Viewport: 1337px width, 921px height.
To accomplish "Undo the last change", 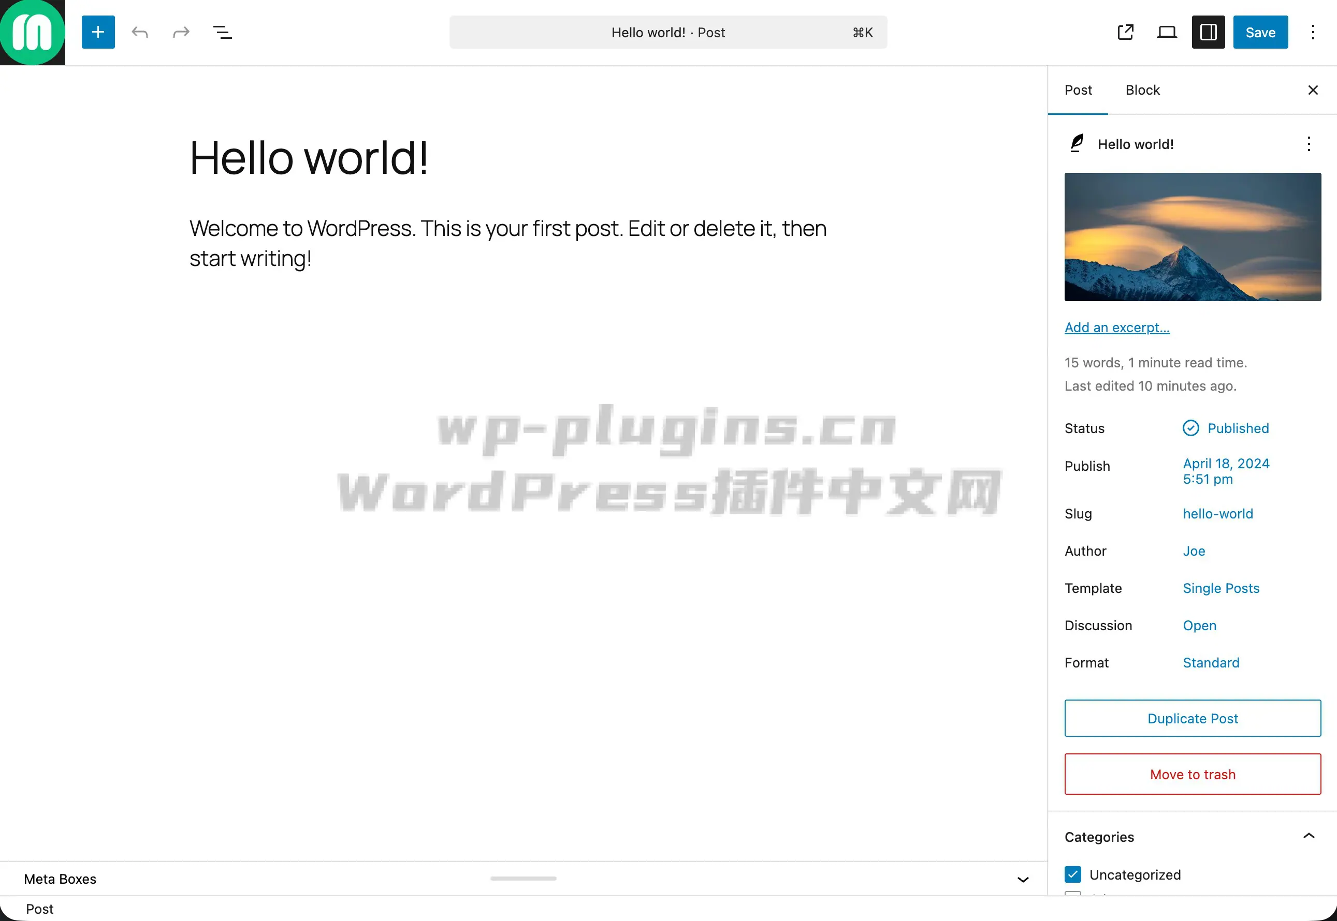I will (x=140, y=32).
